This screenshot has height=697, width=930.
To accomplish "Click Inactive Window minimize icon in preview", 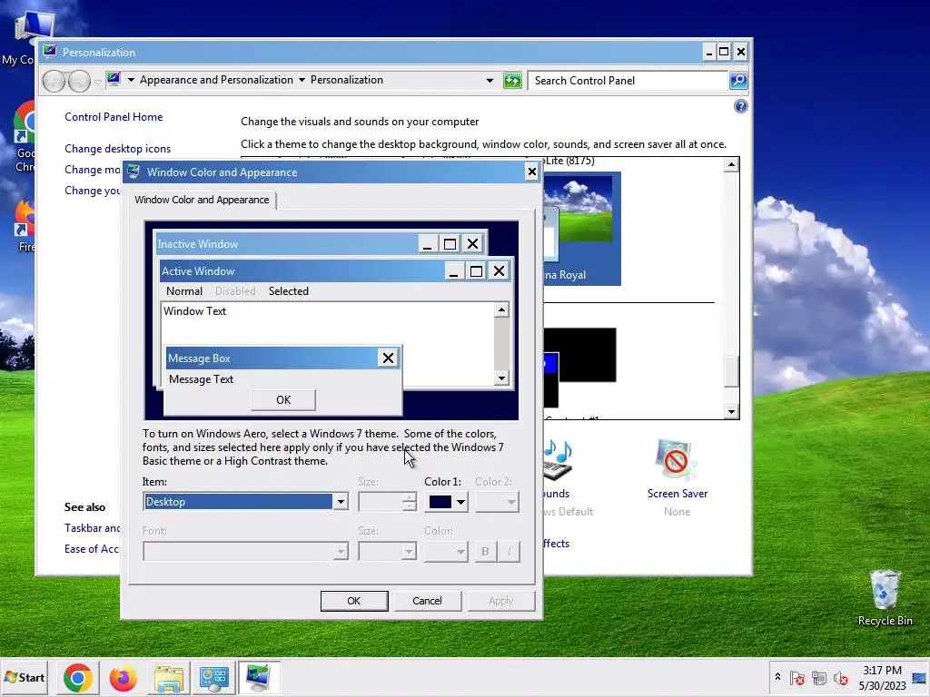I will click(x=427, y=243).
